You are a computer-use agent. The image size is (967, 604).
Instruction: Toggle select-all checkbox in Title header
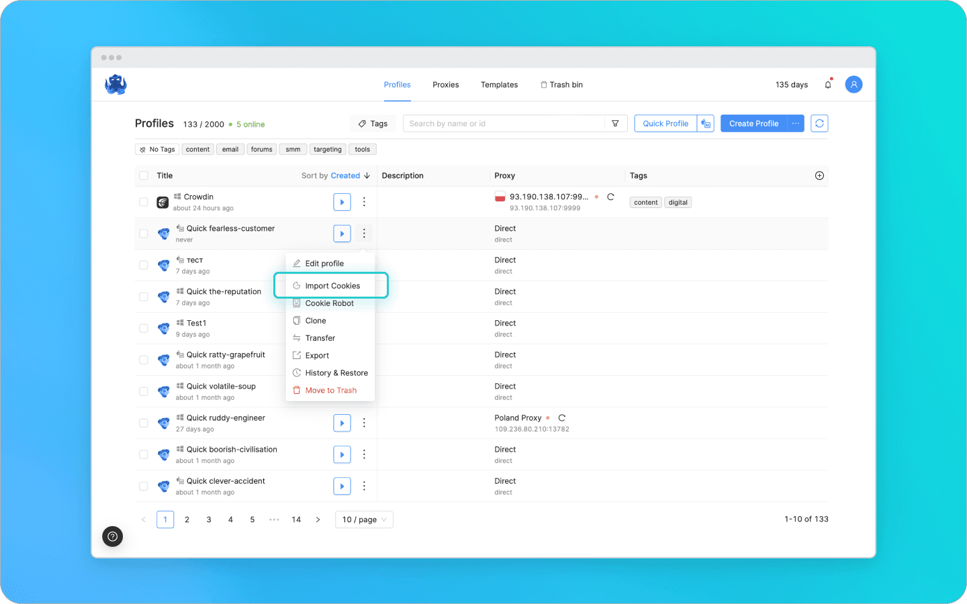[x=144, y=176]
